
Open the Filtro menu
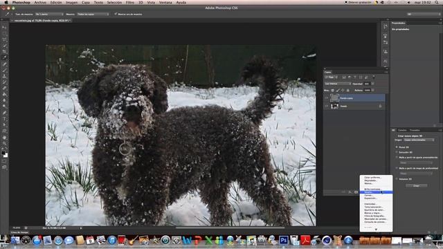[x=130, y=2]
